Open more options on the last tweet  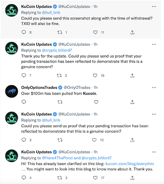point(154,152)
